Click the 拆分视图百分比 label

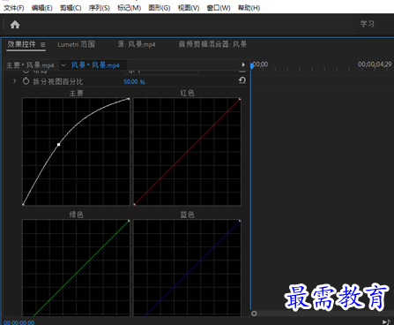[58, 81]
